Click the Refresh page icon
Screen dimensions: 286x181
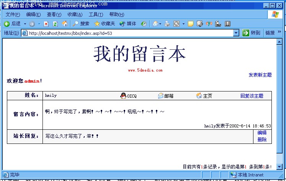56,24
